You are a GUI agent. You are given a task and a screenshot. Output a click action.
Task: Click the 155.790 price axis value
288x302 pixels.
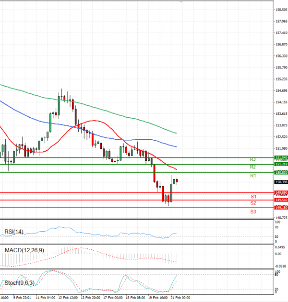point(281,67)
